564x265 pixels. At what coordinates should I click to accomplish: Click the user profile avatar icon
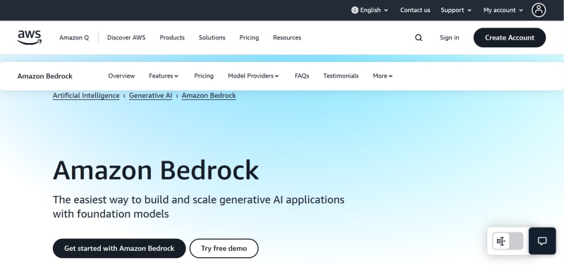pyautogui.click(x=539, y=10)
